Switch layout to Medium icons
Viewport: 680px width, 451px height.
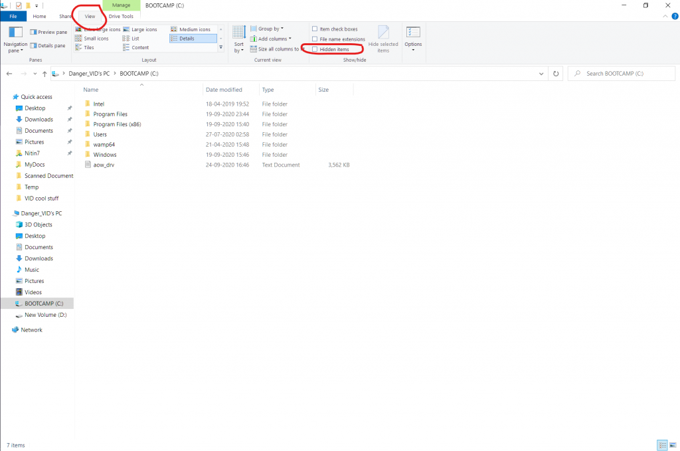click(x=191, y=29)
